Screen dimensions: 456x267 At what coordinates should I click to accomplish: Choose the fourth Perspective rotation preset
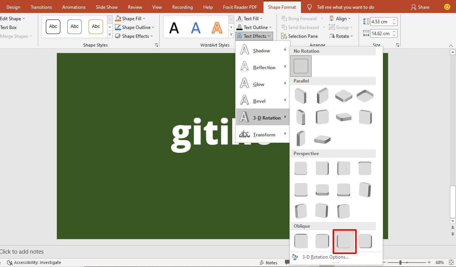(365, 168)
